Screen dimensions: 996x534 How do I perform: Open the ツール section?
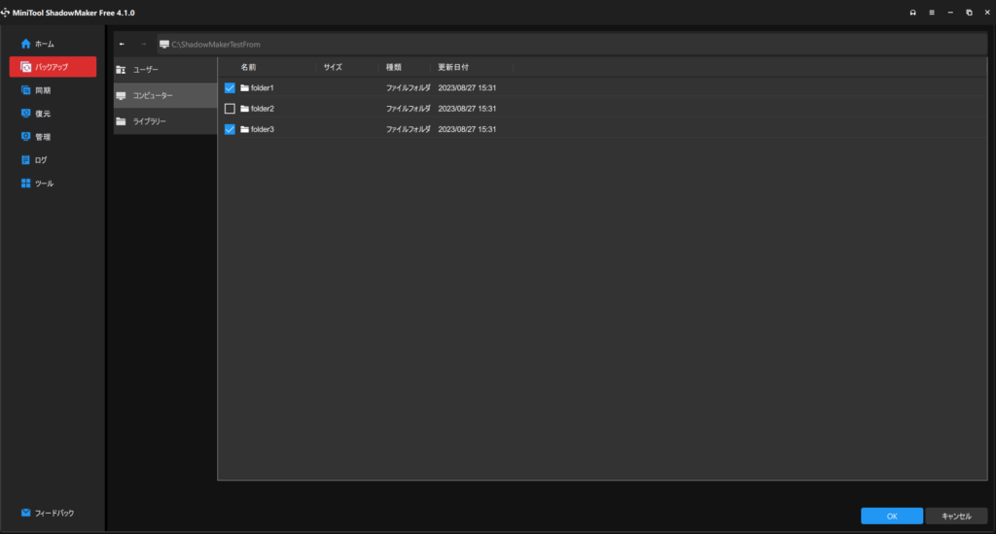coord(38,184)
